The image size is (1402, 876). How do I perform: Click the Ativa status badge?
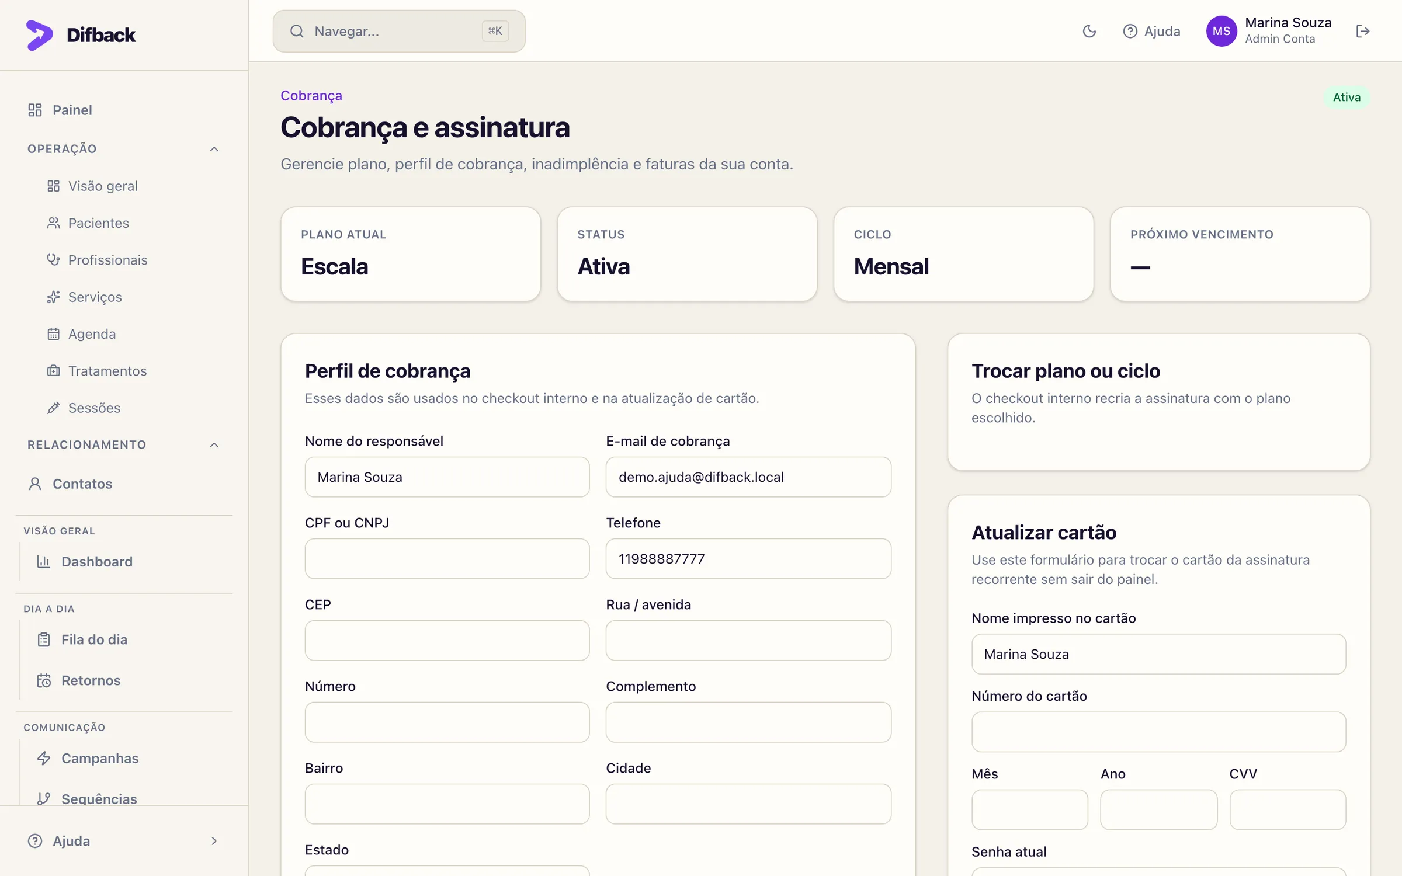click(x=1347, y=98)
